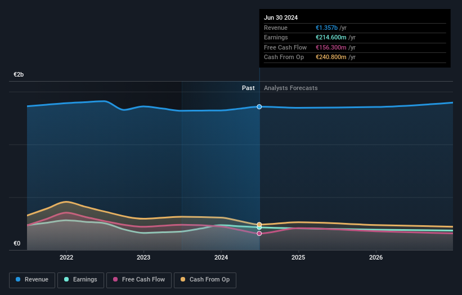The image size is (462, 295).
Task: Click the €2b y-axis label
Action: (19, 74)
